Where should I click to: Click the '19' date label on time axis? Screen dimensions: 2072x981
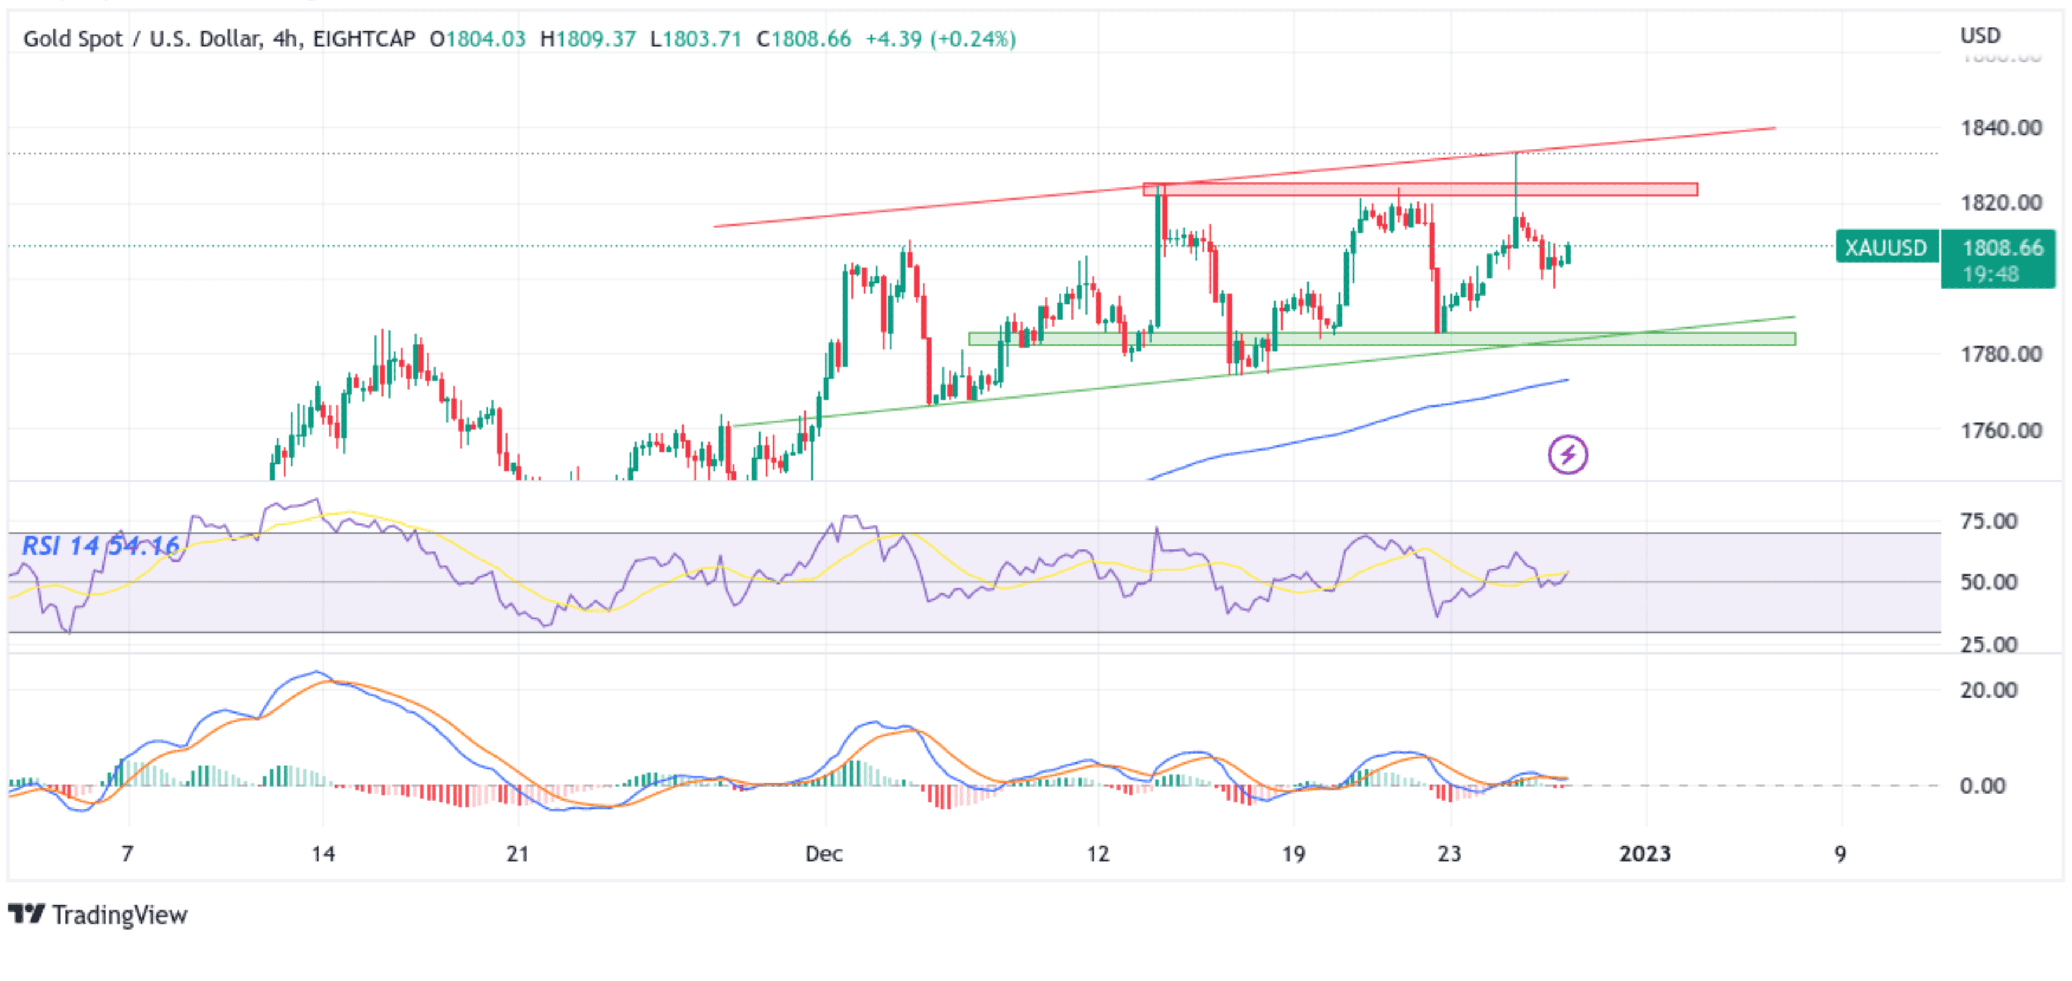(x=1292, y=853)
